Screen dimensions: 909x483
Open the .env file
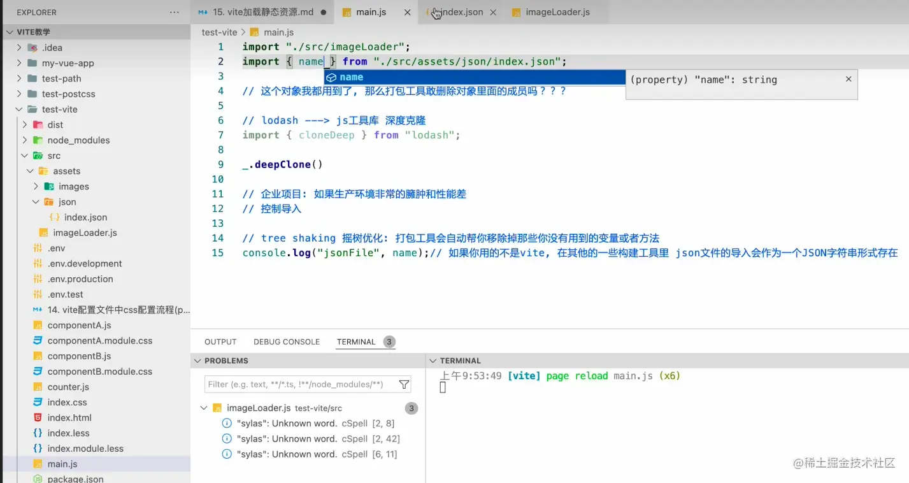click(x=56, y=248)
